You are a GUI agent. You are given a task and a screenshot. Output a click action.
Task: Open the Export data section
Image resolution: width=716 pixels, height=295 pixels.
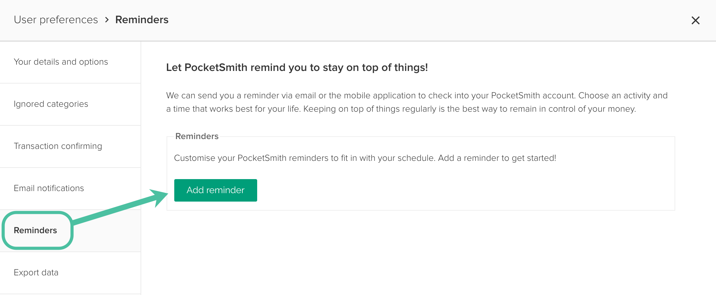pyautogui.click(x=36, y=273)
